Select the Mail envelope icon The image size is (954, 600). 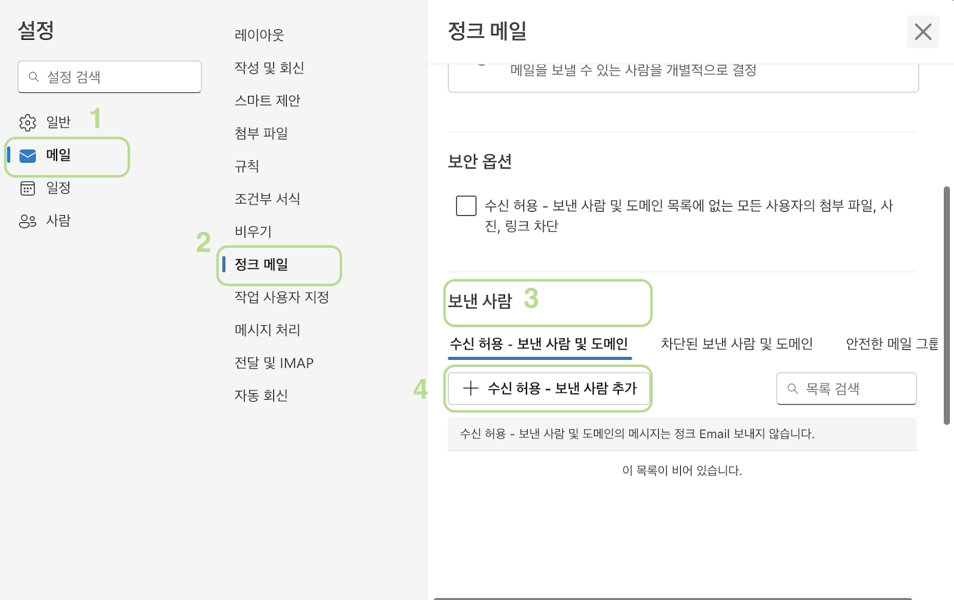point(27,156)
